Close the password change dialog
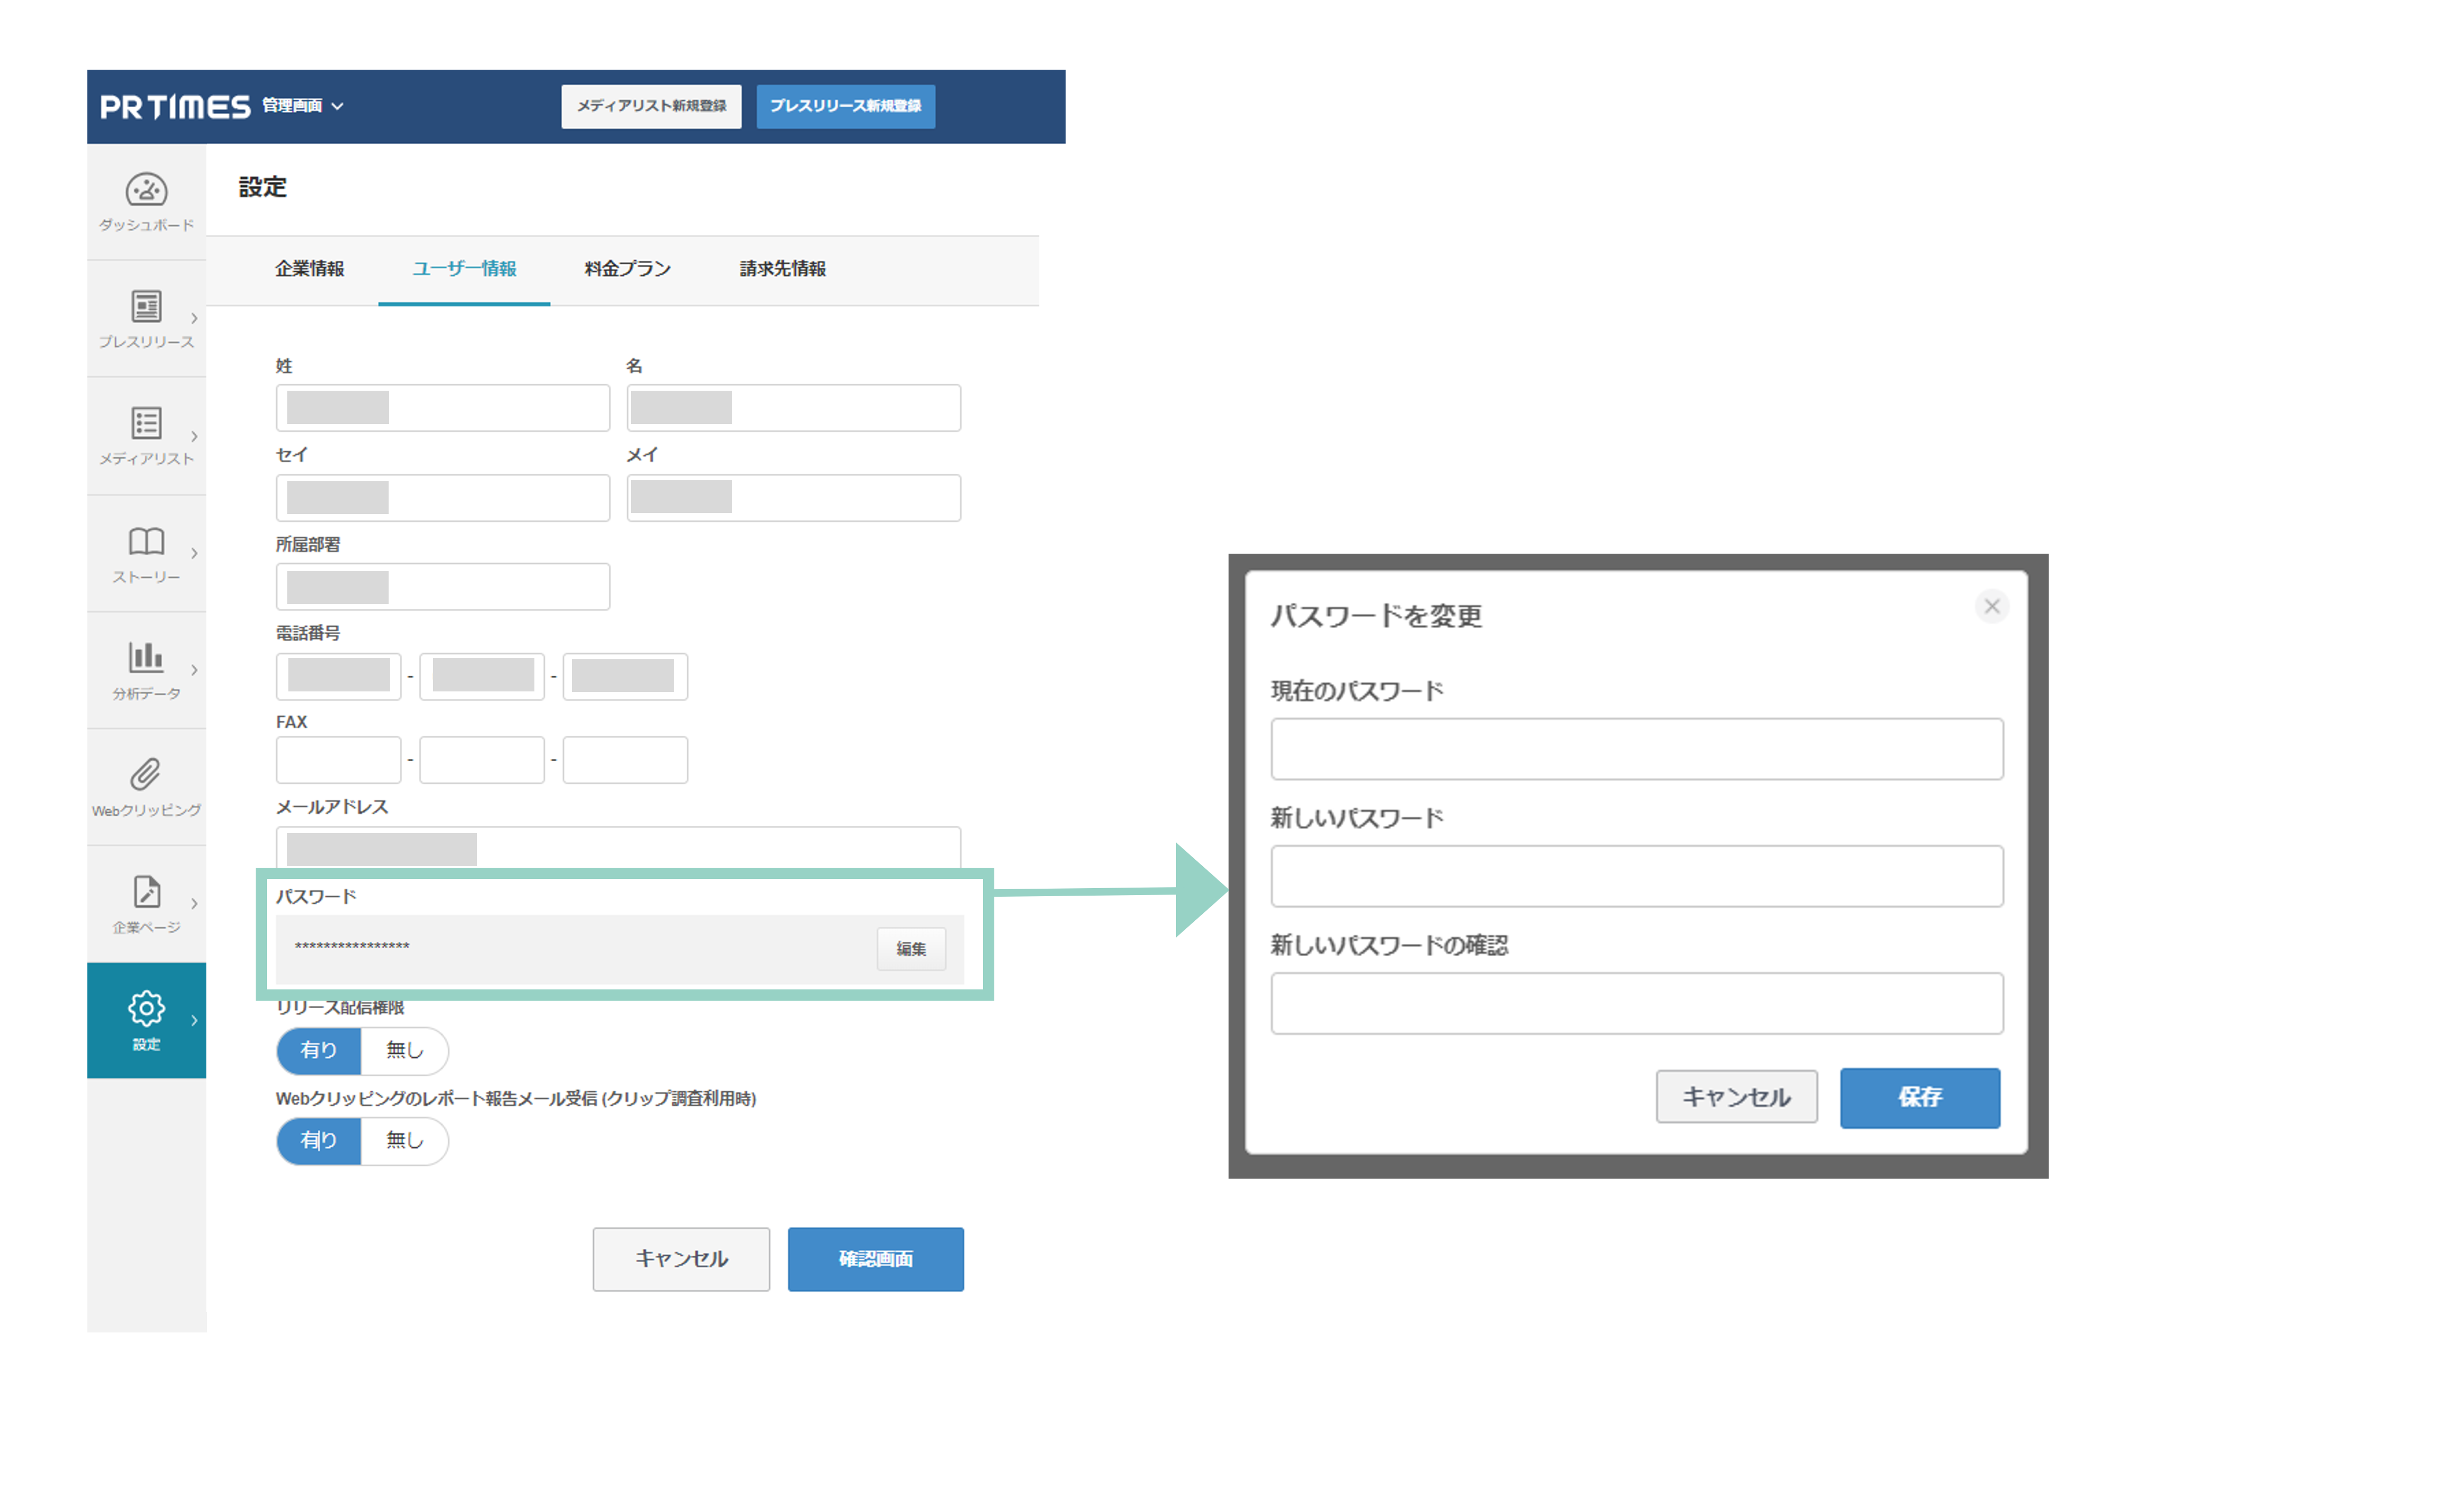This screenshot has height=1512, width=2448. pyautogui.click(x=1991, y=606)
